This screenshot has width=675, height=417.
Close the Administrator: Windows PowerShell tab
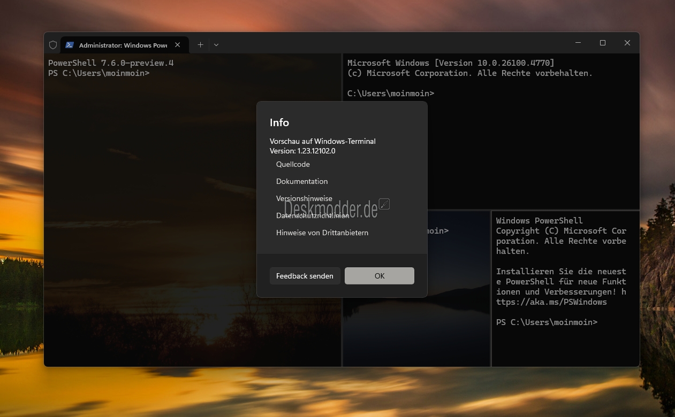click(x=178, y=45)
